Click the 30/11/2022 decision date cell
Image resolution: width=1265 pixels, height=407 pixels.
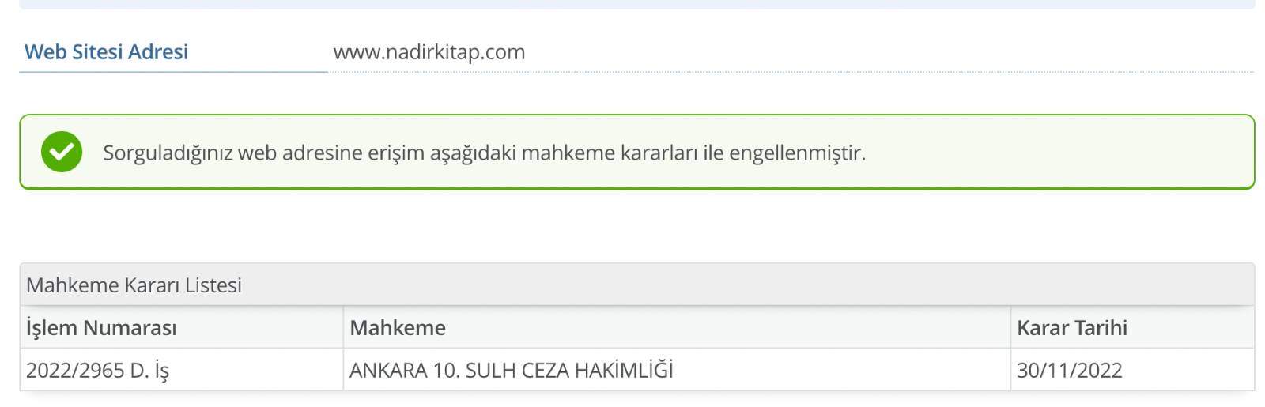(1069, 370)
